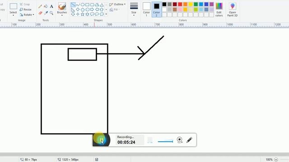Pick the yellow color swatch

(x=191, y=4)
